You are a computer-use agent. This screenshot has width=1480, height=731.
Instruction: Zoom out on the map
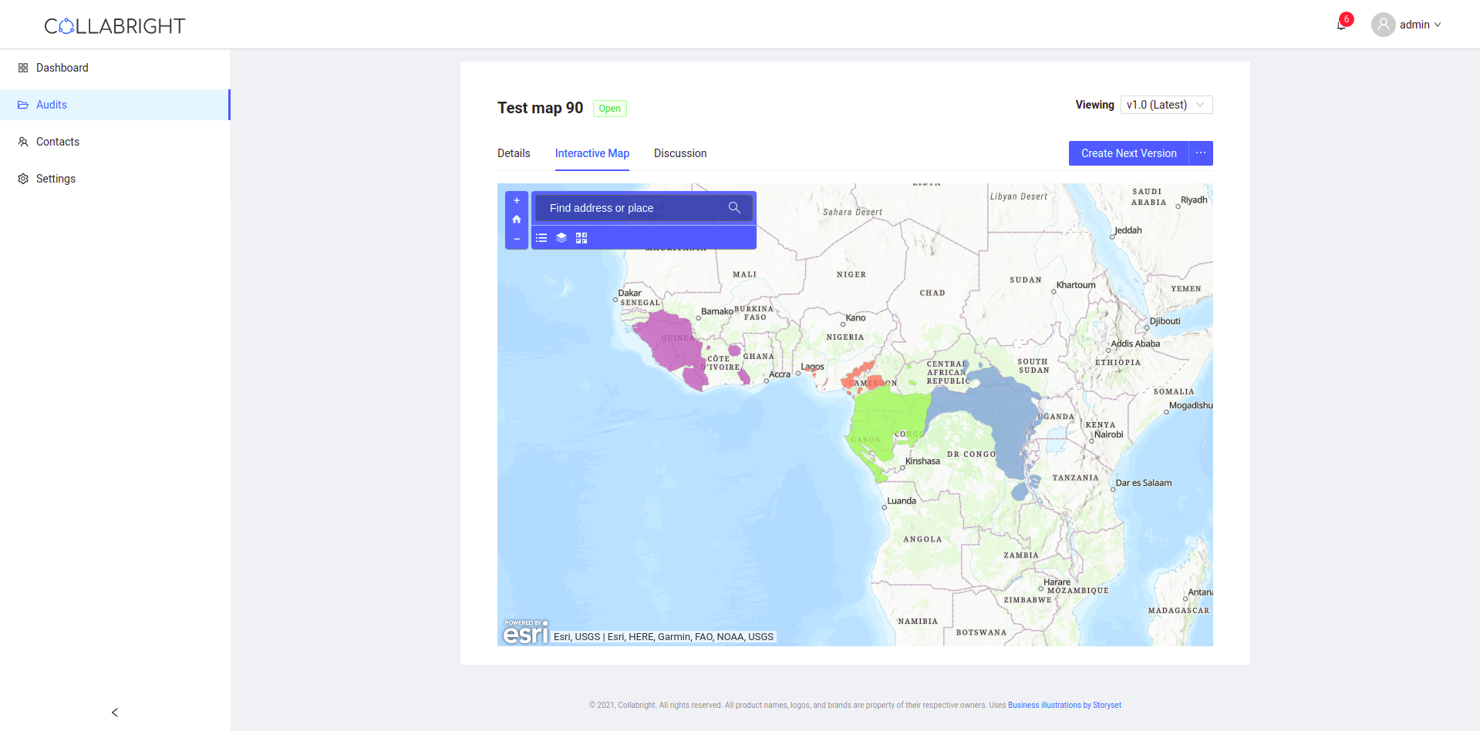pos(517,239)
